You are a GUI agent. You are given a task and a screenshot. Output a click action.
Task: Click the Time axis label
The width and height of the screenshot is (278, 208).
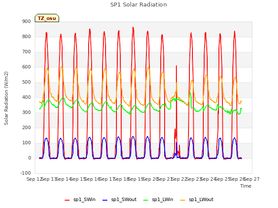(x=246, y=186)
